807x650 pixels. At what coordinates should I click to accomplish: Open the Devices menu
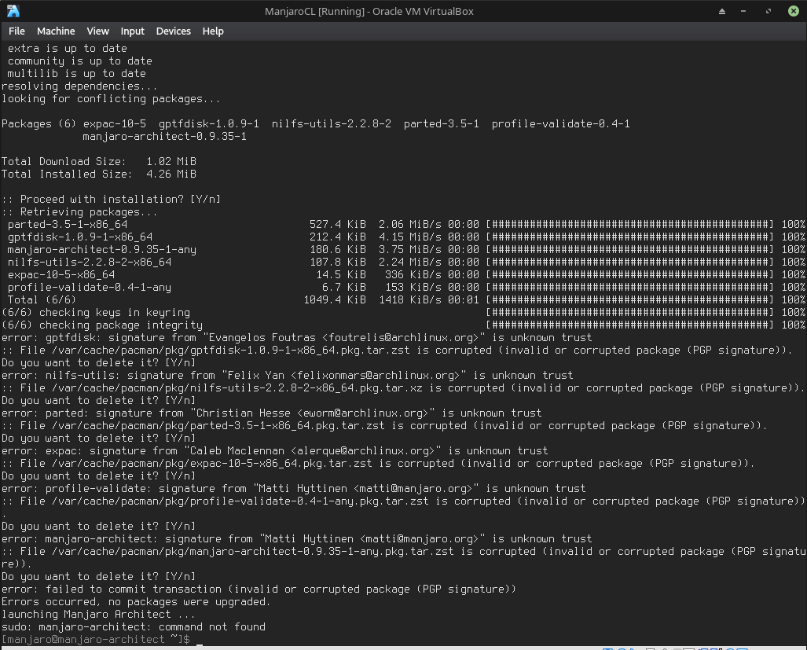click(174, 31)
